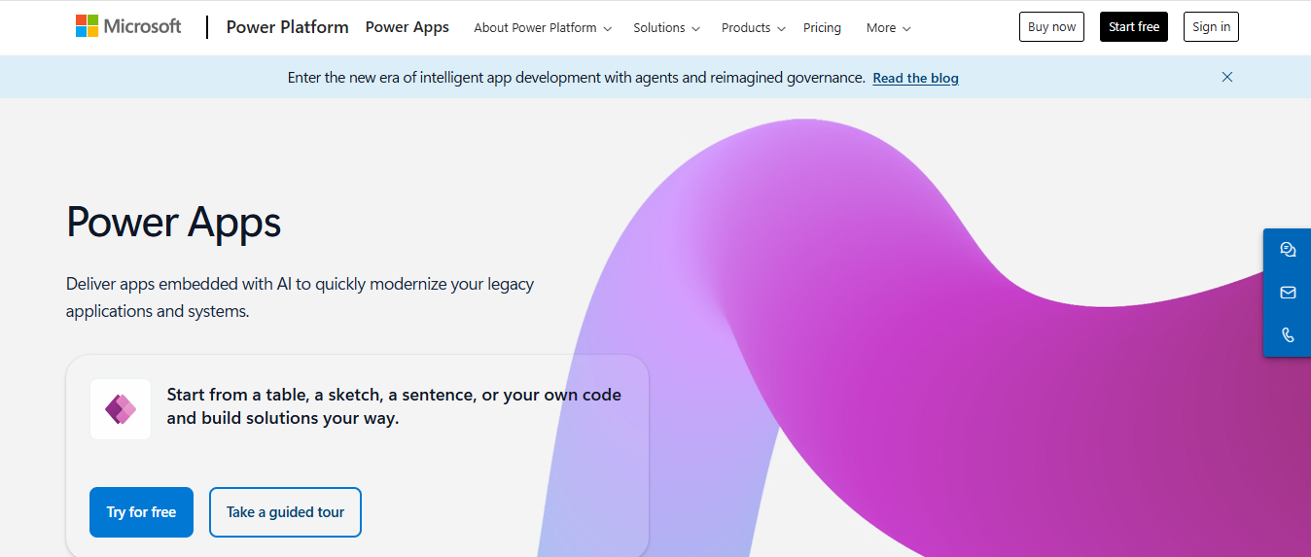Expand the More navigation dropdown
Viewport: 1311px width, 557px height.
point(889,28)
